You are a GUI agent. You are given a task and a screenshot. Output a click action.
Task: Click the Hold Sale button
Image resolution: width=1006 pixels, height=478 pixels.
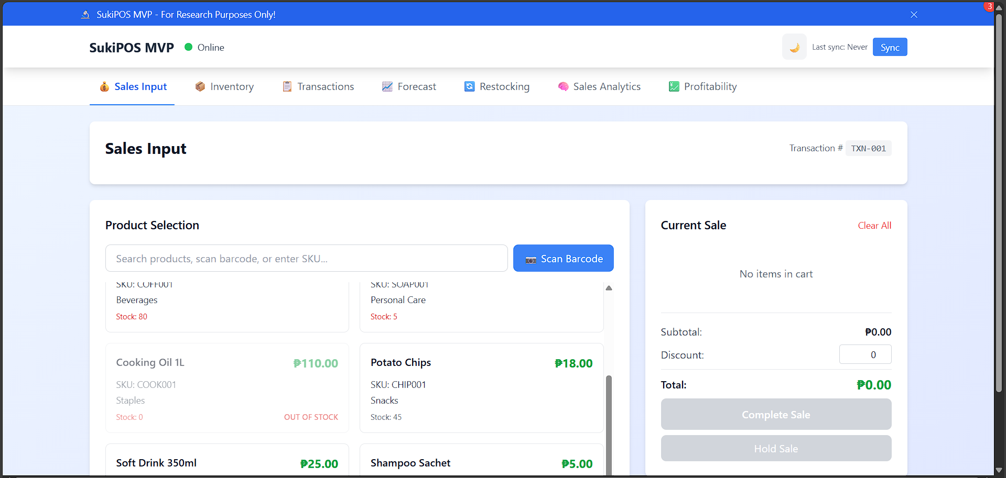click(x=775, y=448)
